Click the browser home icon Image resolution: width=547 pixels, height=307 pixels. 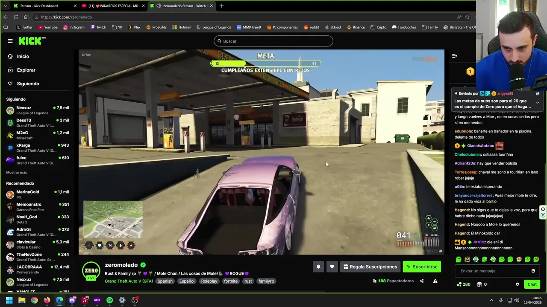[26, 17]
